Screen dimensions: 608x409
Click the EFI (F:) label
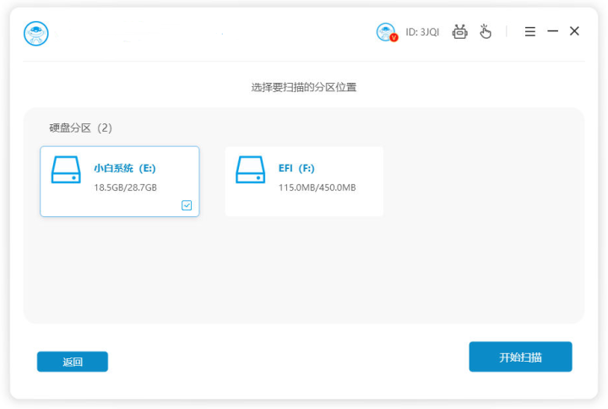[x=296, y=168]
